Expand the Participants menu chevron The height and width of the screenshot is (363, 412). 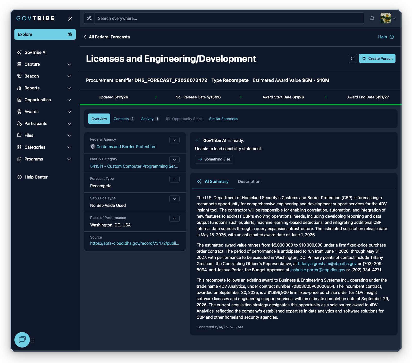tap(69, 123)
